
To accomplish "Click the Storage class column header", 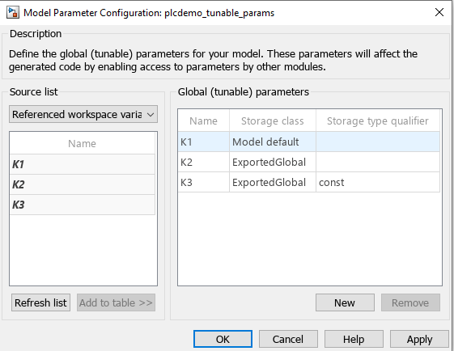I will [273, 121].
